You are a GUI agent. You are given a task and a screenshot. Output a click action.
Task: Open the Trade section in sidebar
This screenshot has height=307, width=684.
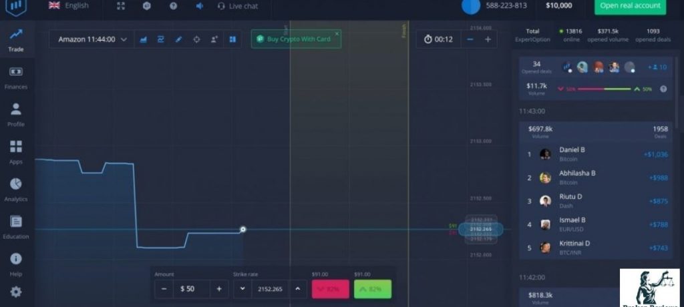(x=16, y=40)
